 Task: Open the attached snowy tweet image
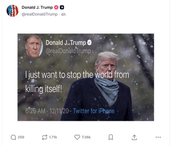[x=86, y=77]
